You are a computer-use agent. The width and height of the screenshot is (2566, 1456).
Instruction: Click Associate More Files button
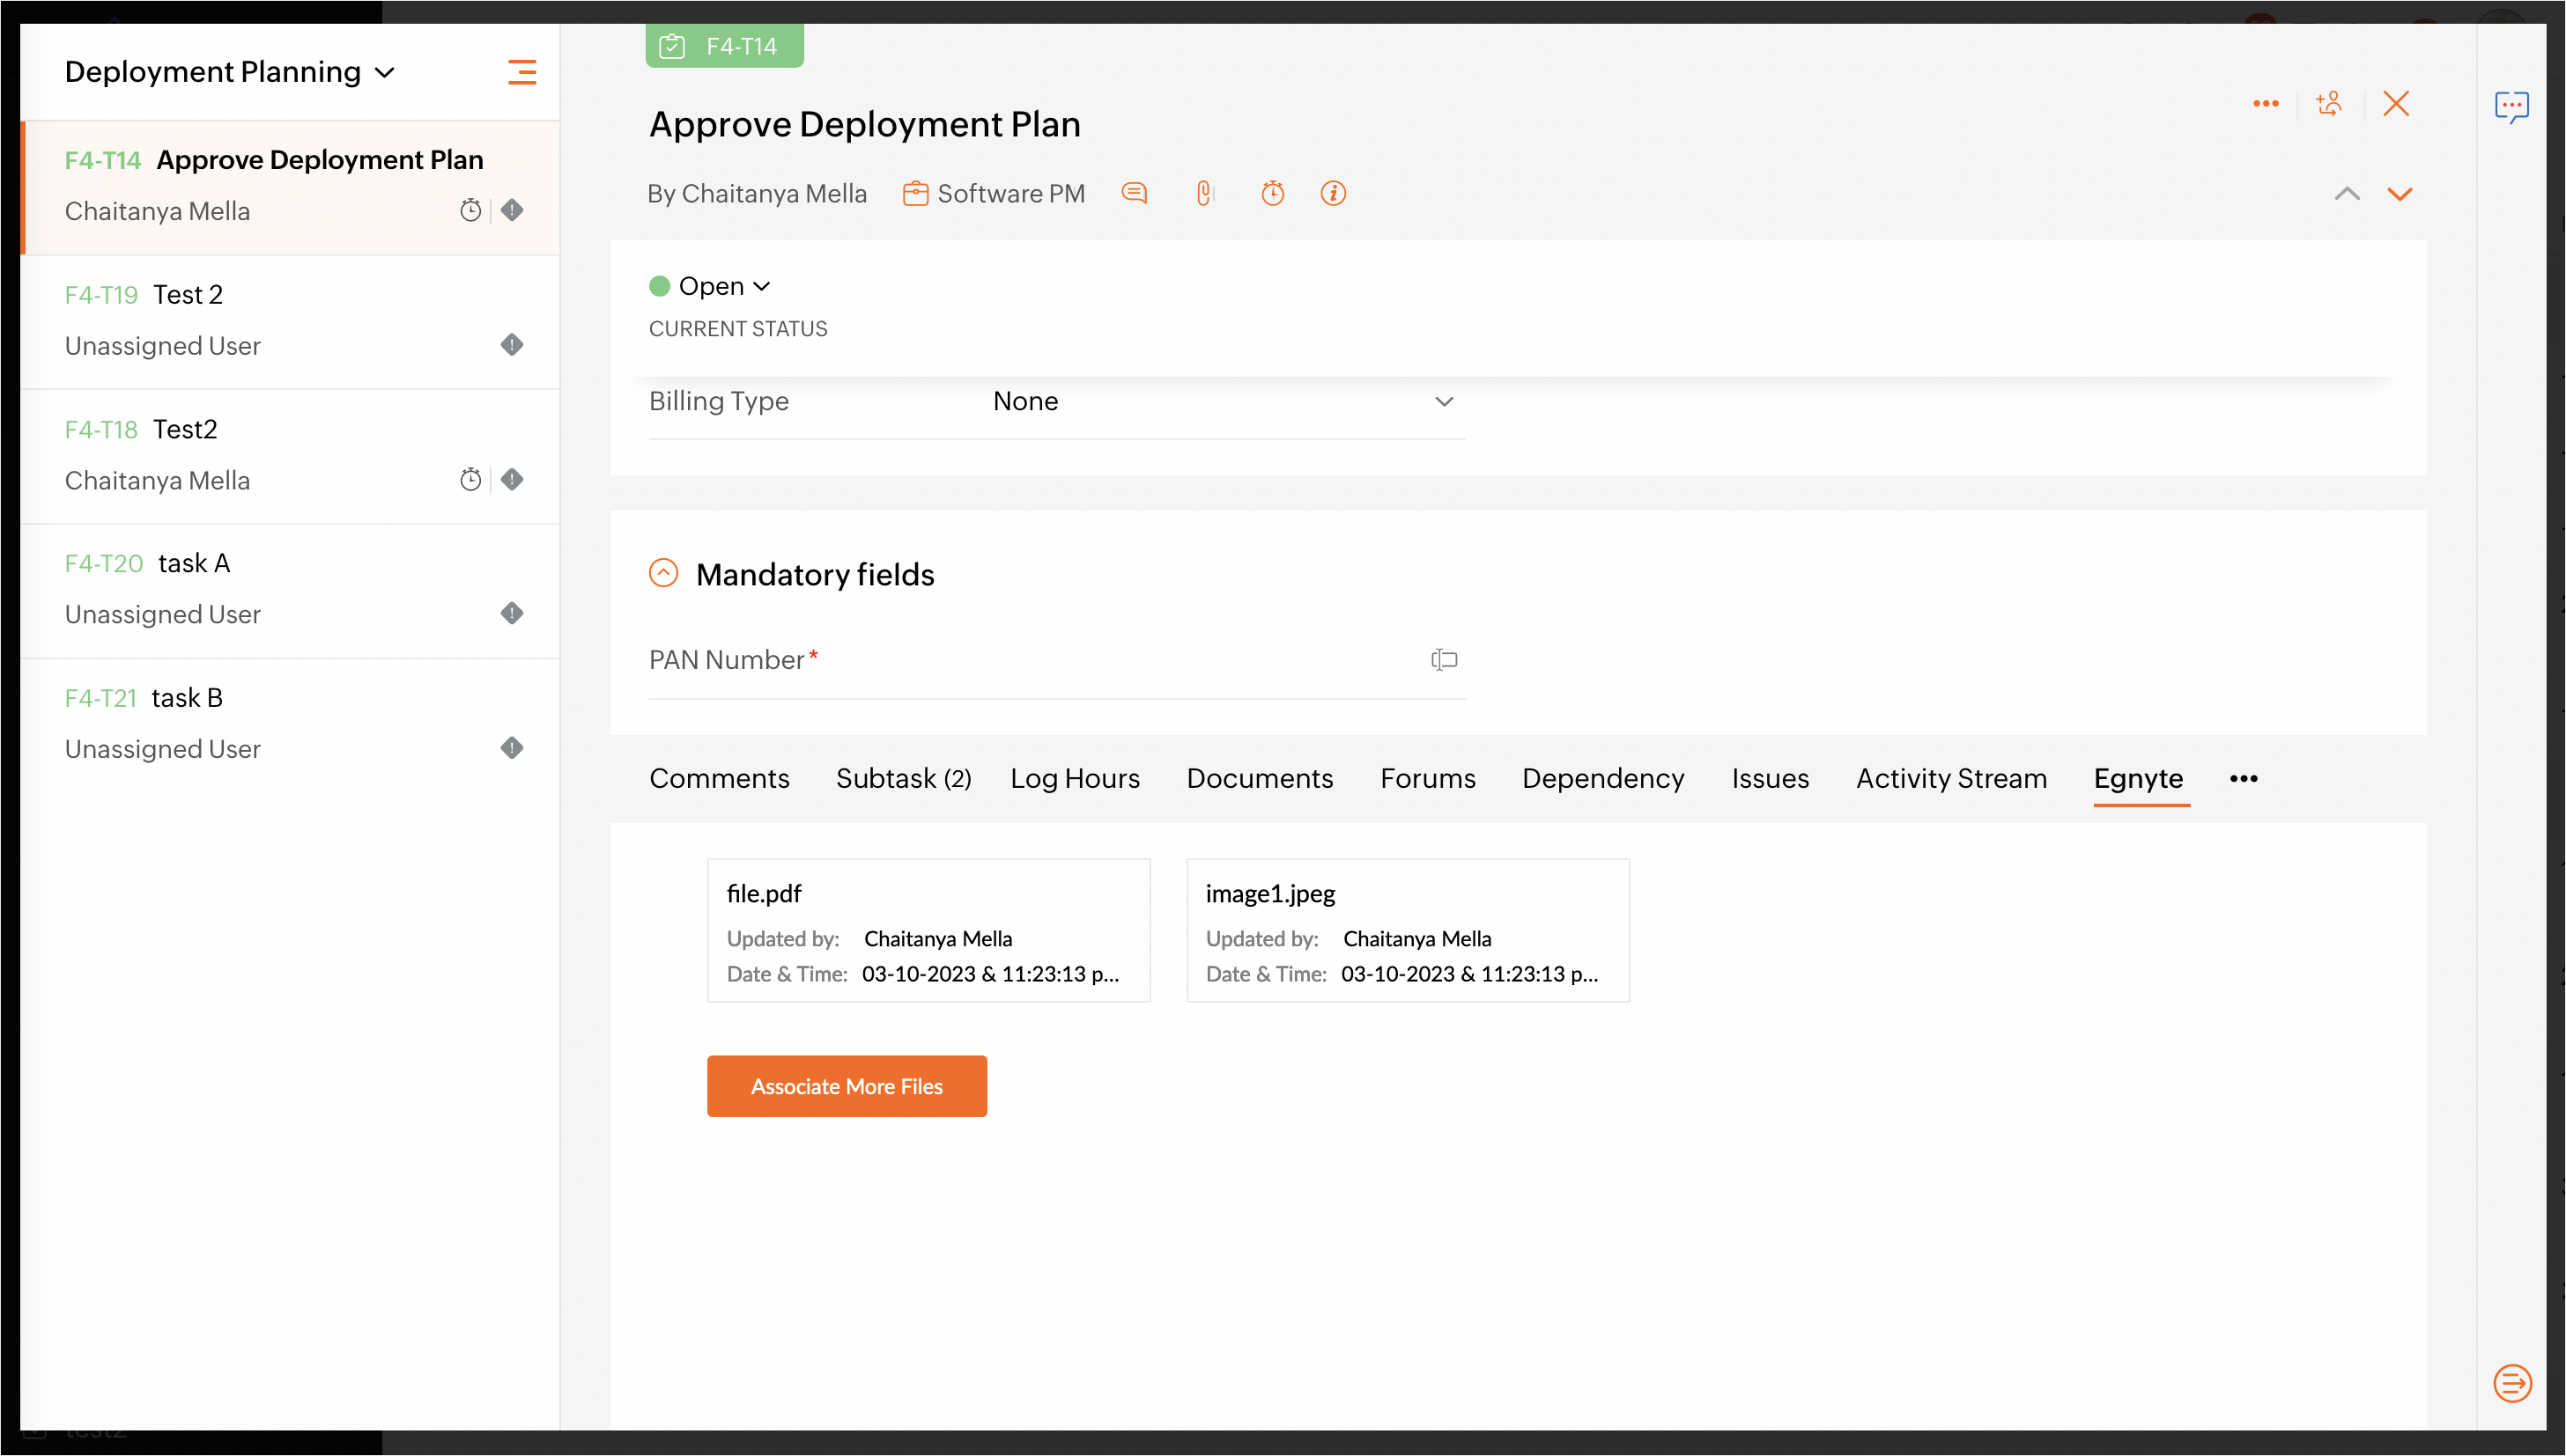pyautogui.click(x=847, y=1086)
